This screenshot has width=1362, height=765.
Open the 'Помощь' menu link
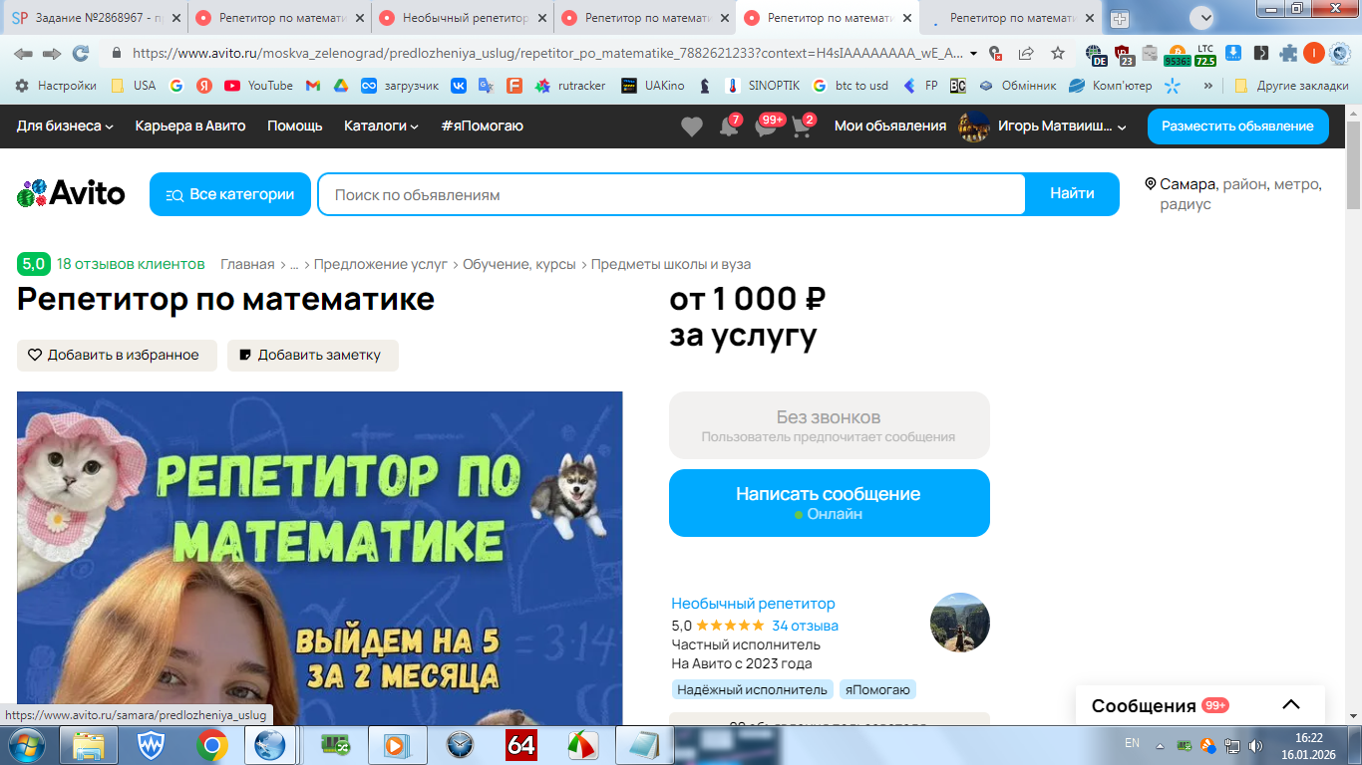click(295, 126)
